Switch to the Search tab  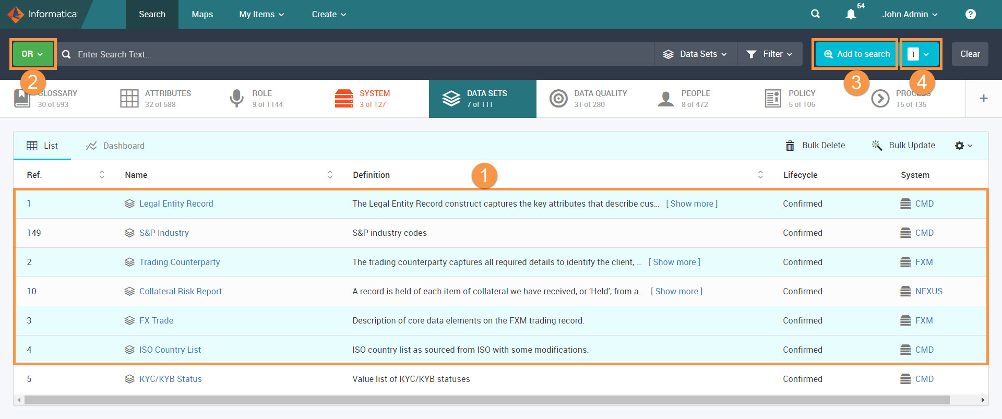pos(152,14)
